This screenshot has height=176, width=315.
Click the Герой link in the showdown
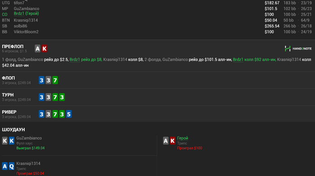183,138
